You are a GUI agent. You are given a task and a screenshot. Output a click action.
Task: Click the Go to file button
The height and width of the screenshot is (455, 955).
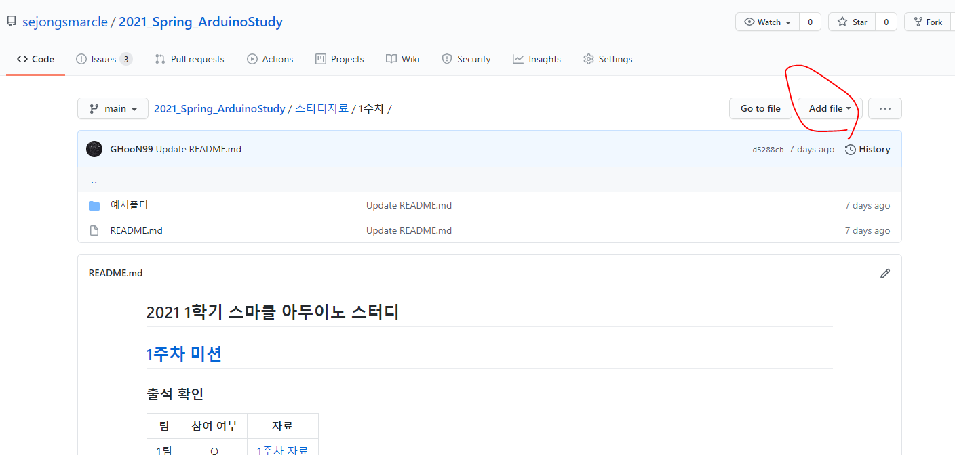tap(760, 108)
